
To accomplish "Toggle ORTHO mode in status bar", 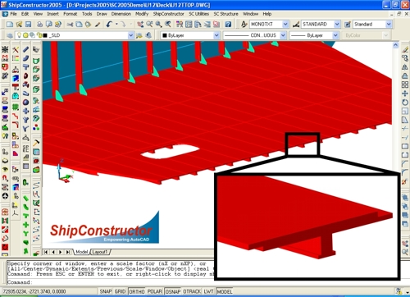I will 137,291.
